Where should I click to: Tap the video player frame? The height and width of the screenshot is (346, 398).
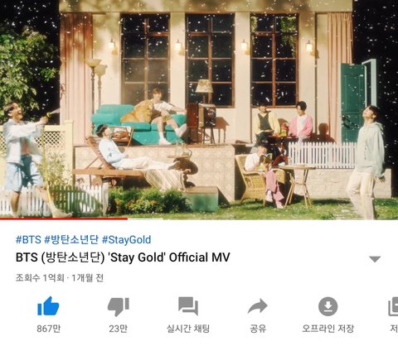point(199,109)
